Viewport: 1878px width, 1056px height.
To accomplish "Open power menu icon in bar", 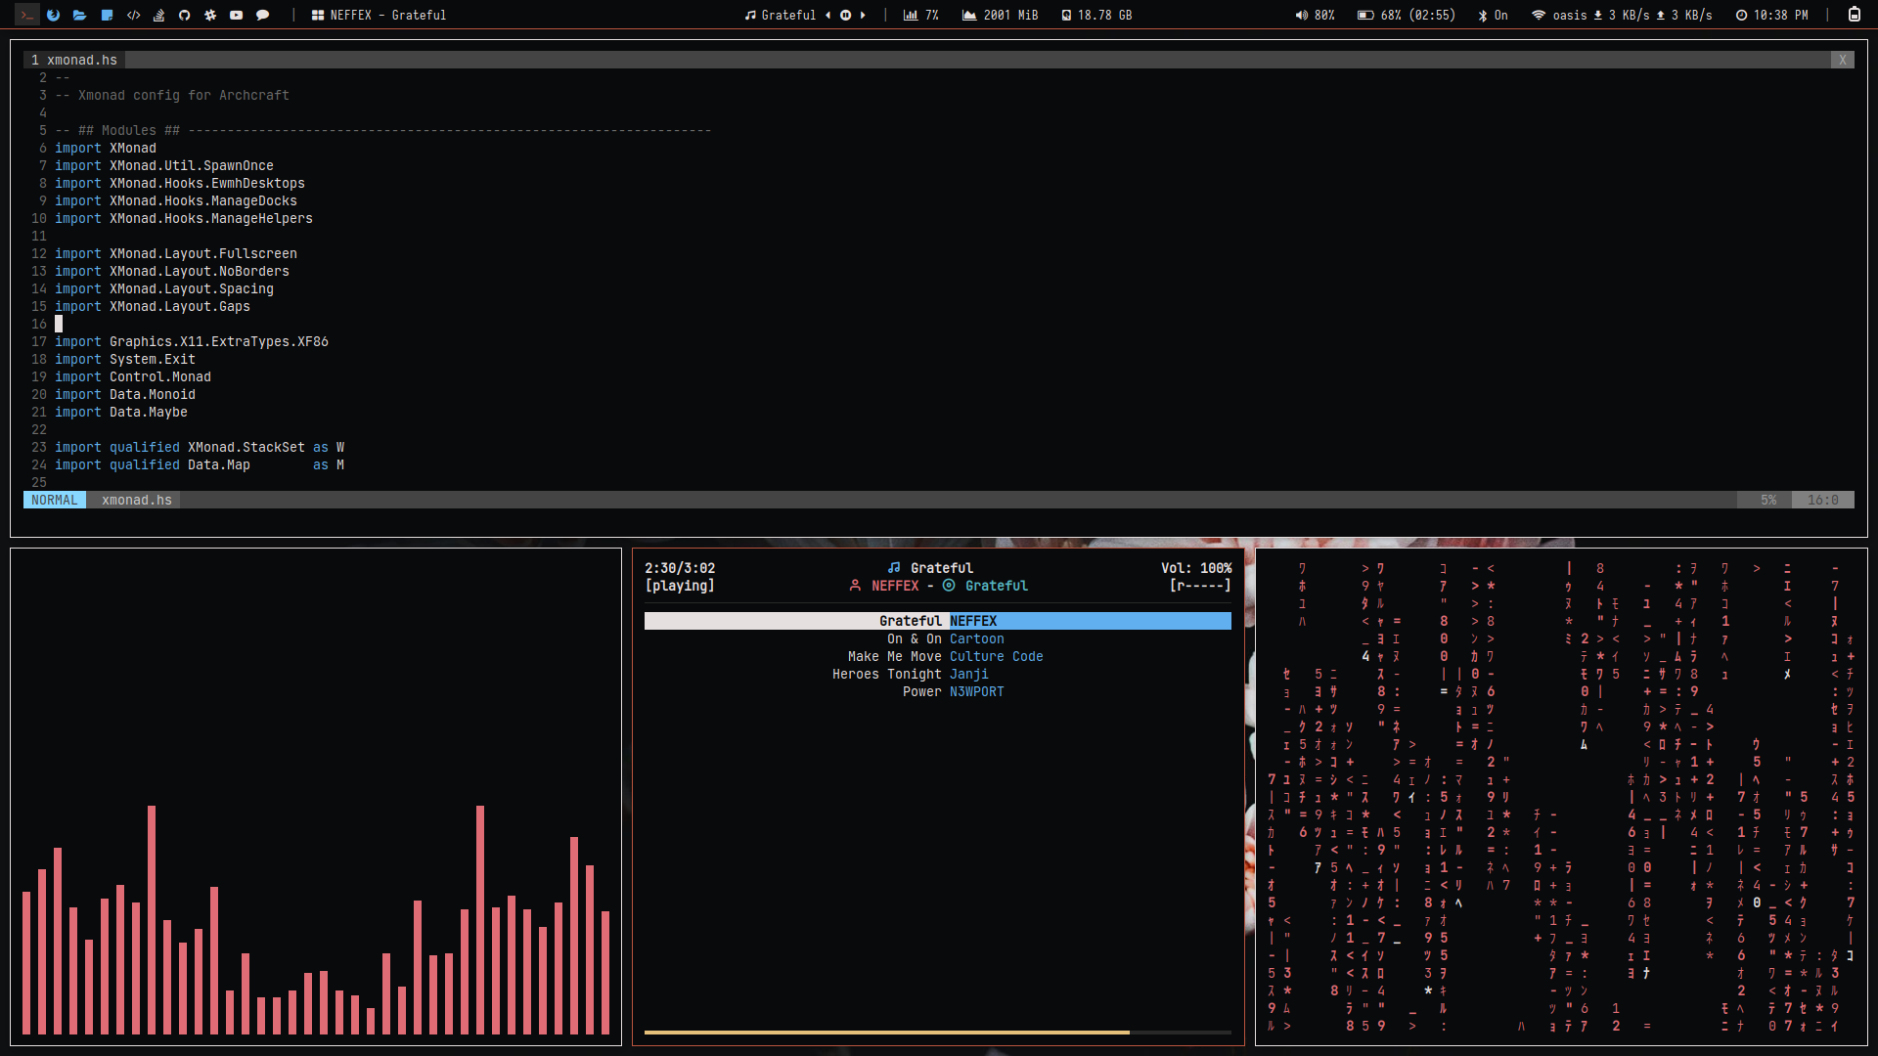I will point(1854,15).
